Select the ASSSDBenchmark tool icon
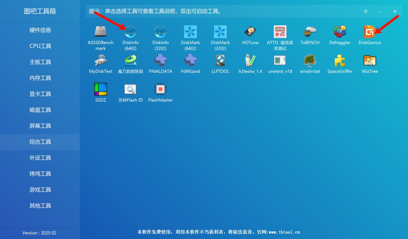Screen dimensions: 408x239 101,32
